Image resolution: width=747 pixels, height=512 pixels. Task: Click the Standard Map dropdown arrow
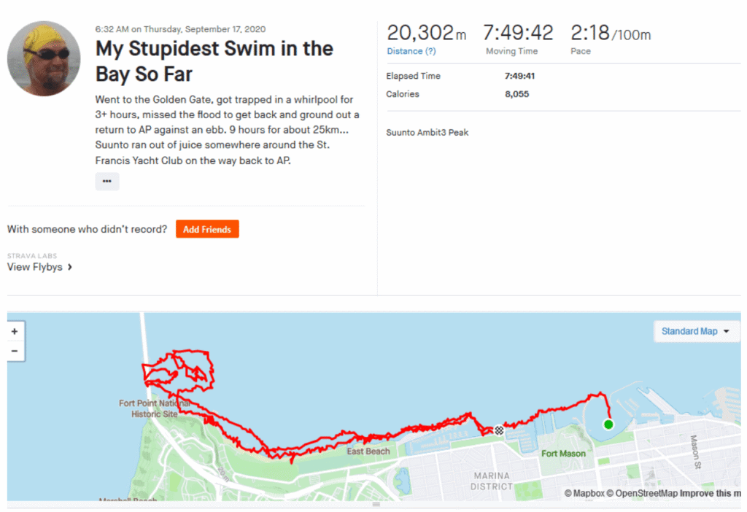727,332
